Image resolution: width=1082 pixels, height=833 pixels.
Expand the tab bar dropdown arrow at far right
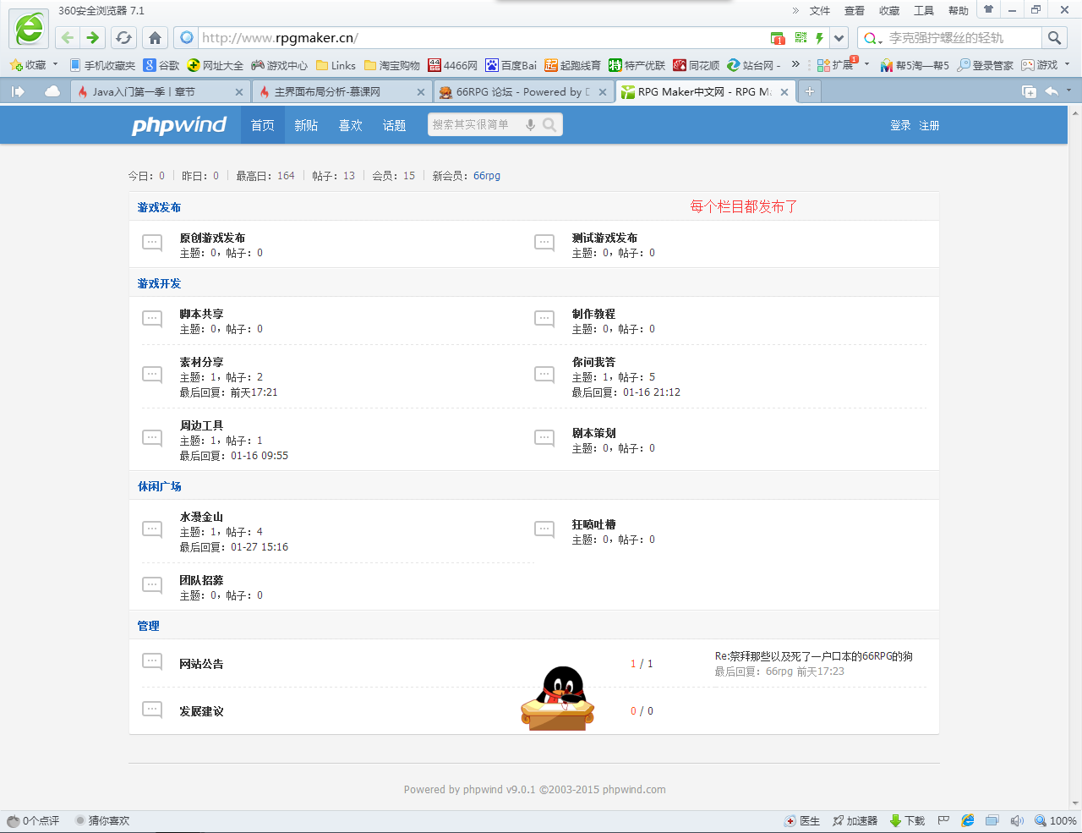coord(1068,91)
